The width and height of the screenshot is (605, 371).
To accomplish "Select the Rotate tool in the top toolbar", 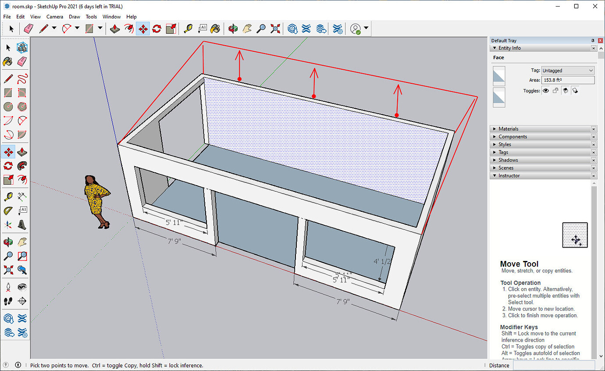I will tap(157, 29).
